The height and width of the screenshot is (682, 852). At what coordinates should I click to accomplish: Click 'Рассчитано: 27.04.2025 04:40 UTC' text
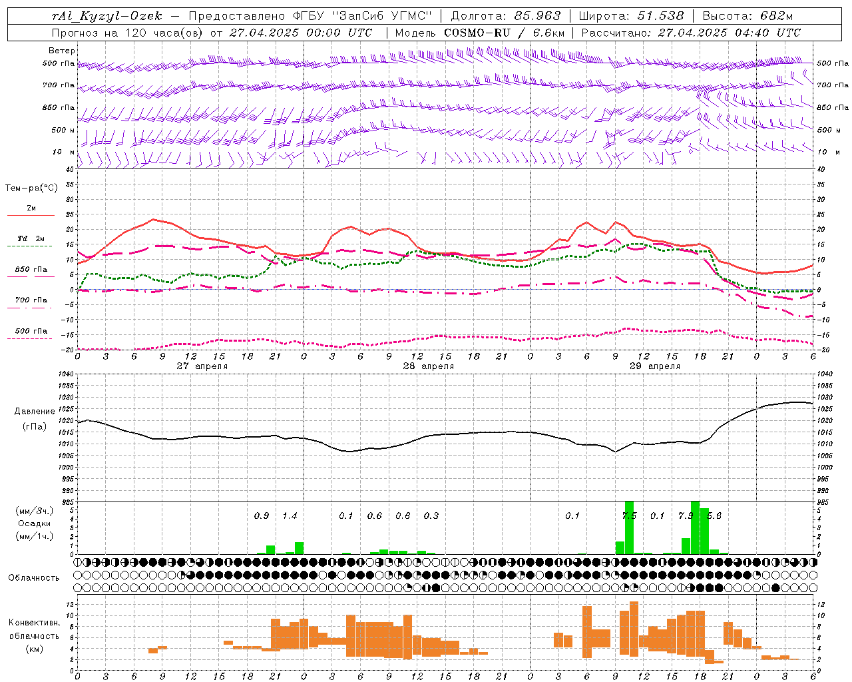(x=691, y=33)
